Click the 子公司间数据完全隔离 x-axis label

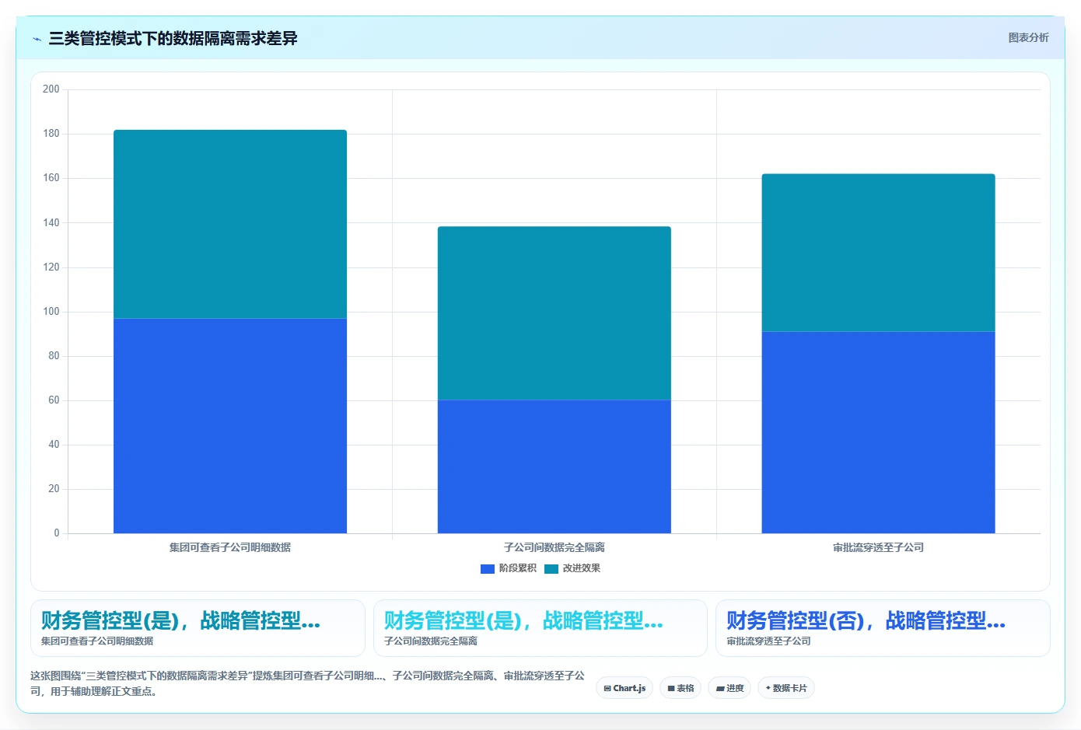click(x=554, y=547)
